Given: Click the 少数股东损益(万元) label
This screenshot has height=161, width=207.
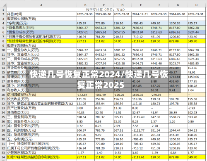Looking at the screenshot, I should pyautogui.click(x=22, y=153).
